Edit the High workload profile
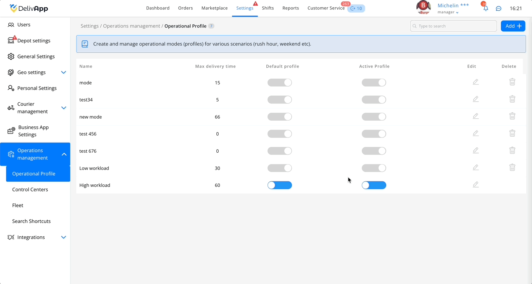This screenshot has width=532, height=284. click(x=476, y=185)
